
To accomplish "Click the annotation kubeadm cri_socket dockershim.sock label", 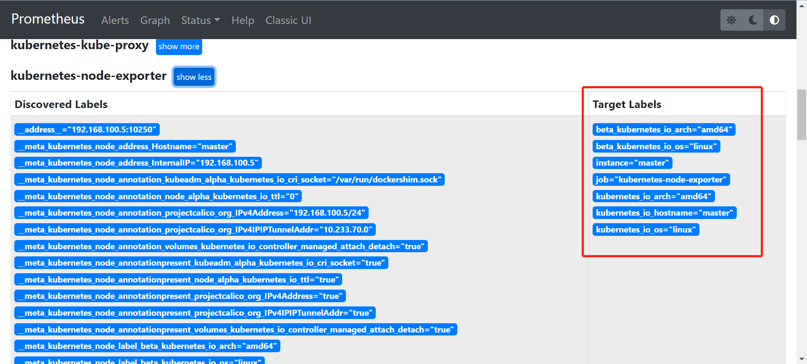I will point(229,179).
